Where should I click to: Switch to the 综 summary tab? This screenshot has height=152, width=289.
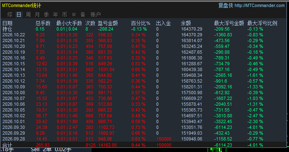(10, 14)
